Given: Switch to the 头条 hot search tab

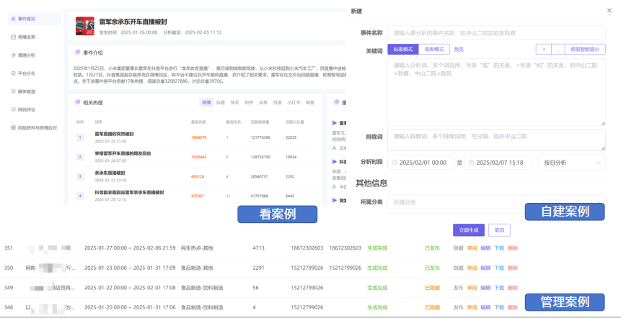Looking at the screenshot, I should tap(263, 102).
